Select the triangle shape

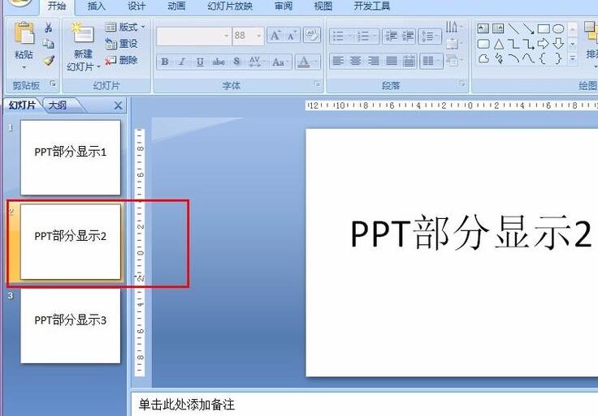(498, 44)
